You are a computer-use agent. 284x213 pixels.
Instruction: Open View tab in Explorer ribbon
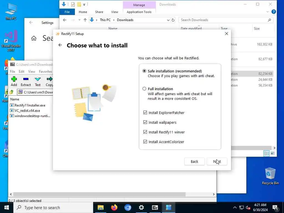(x=115, y=12)
